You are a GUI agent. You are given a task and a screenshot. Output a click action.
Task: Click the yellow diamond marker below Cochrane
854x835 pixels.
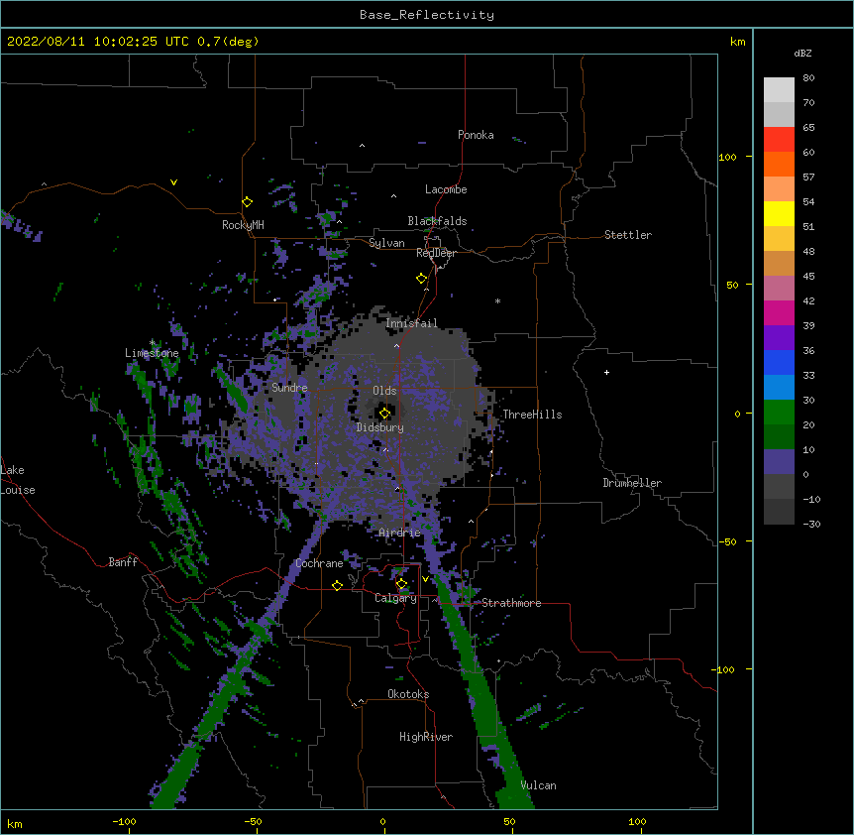coord(337,585)
